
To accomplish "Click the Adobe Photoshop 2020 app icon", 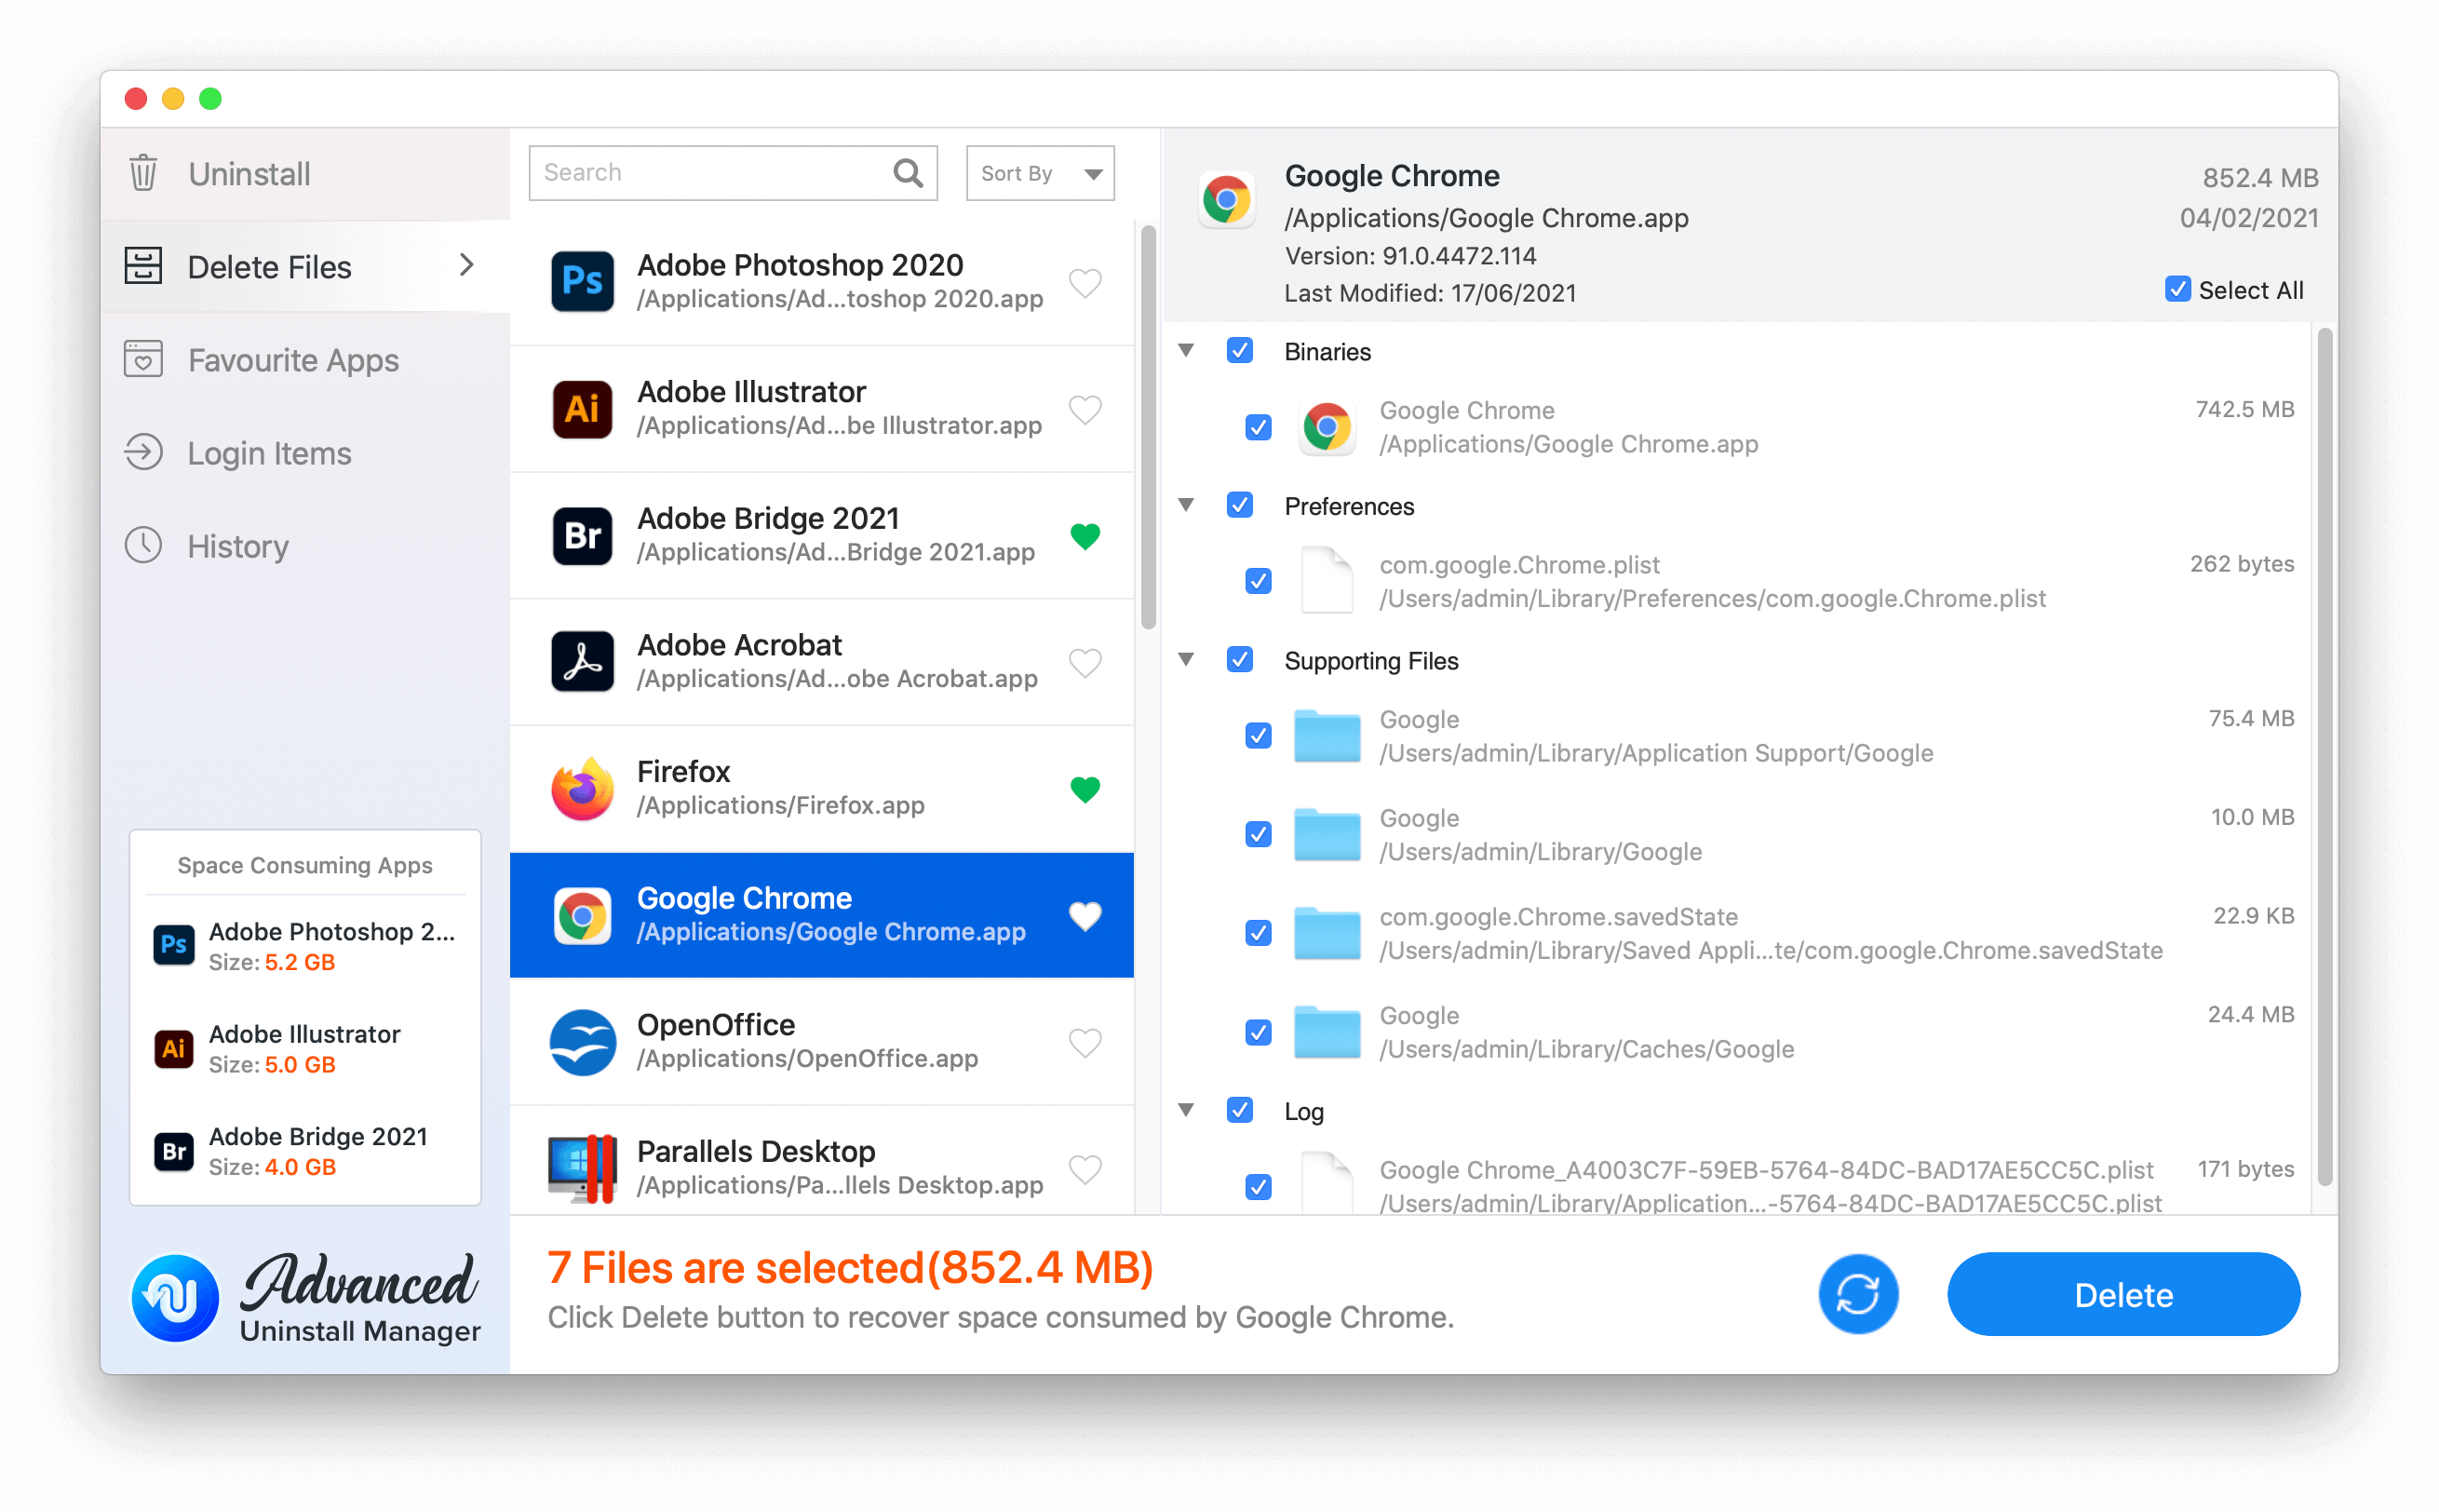I will point(582,281).
